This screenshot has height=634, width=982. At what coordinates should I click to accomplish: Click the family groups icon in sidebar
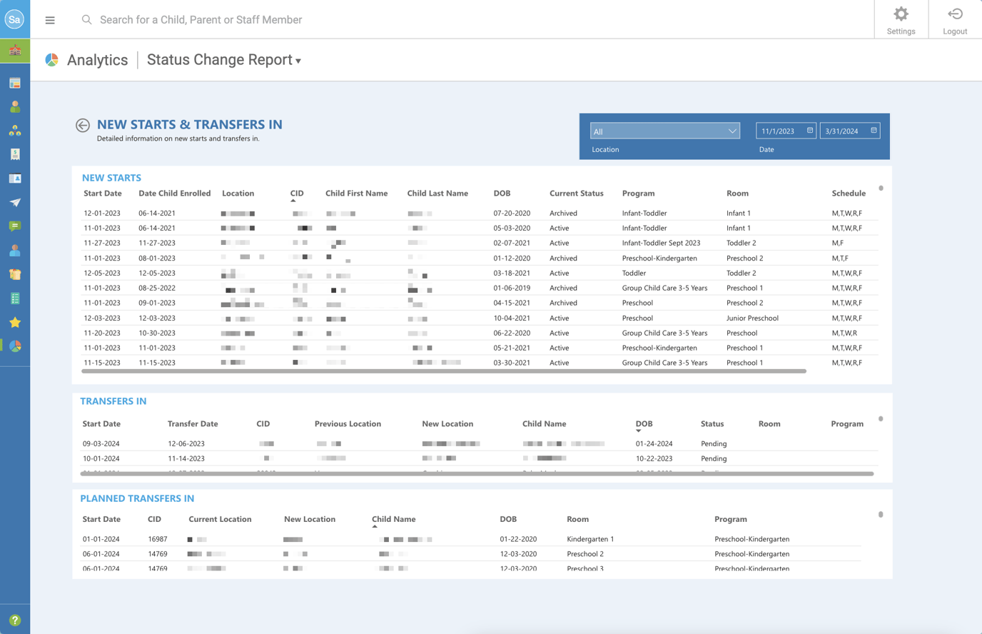tap(14, 129)
